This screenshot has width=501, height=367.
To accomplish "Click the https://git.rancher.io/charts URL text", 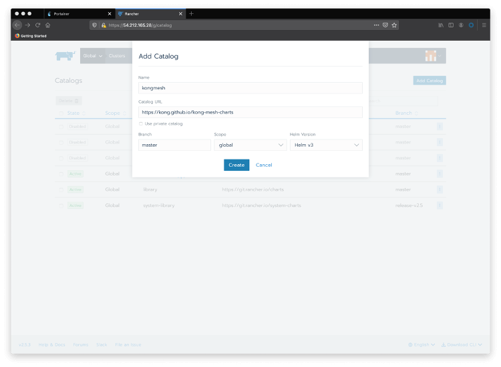I will [253, 190].
